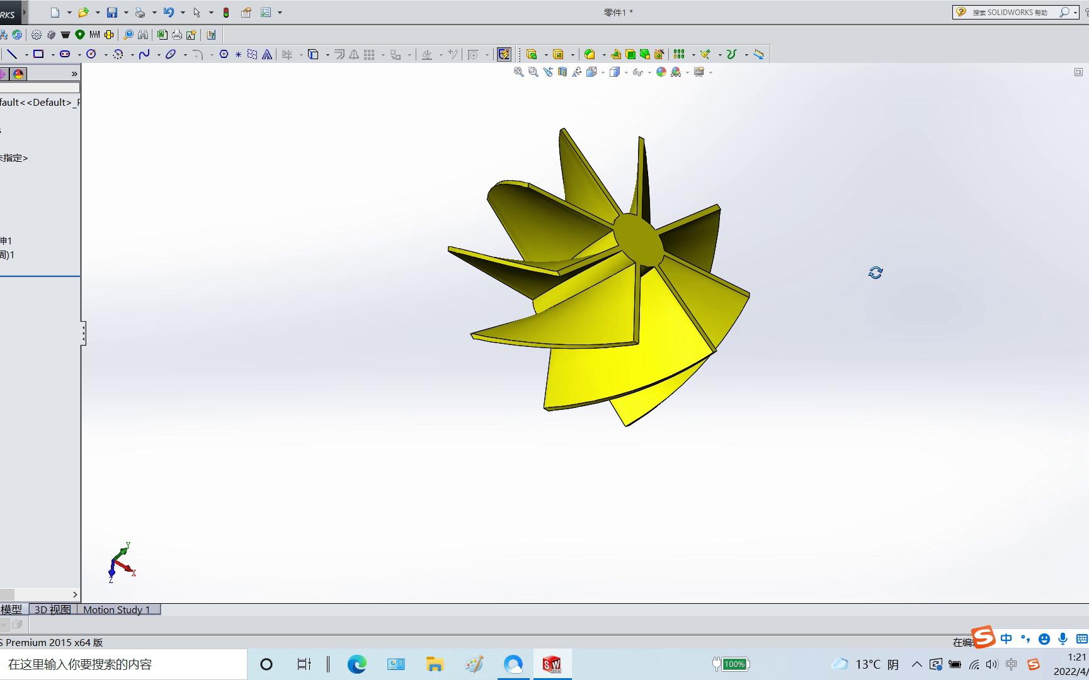Click Edit Appearance color ball icon
Image resolution: width=1089 pixels, height=680 pixels.
point(661,72)
